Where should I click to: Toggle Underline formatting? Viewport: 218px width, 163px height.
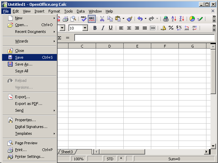coord(111,28)
